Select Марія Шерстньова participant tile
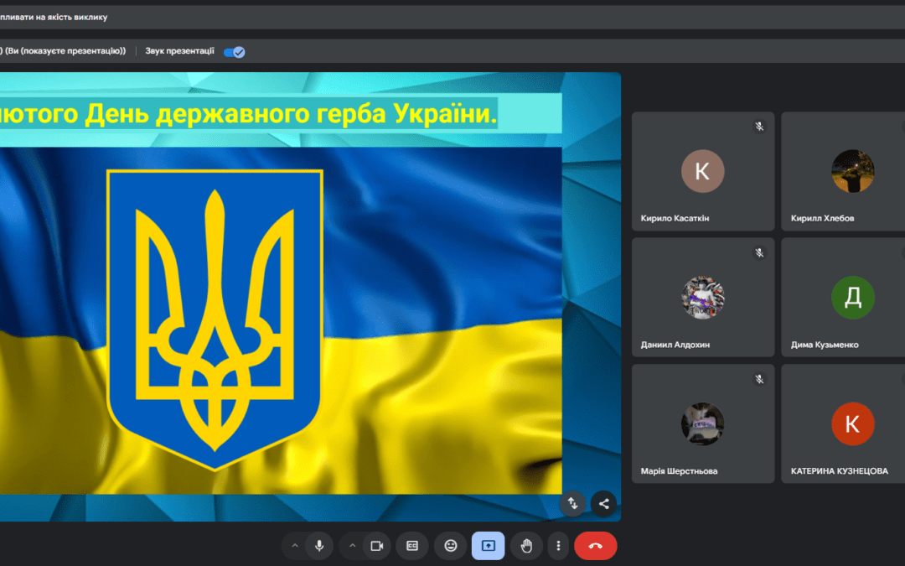The height and width of the screenshot is (566, 905). [703, 424]
